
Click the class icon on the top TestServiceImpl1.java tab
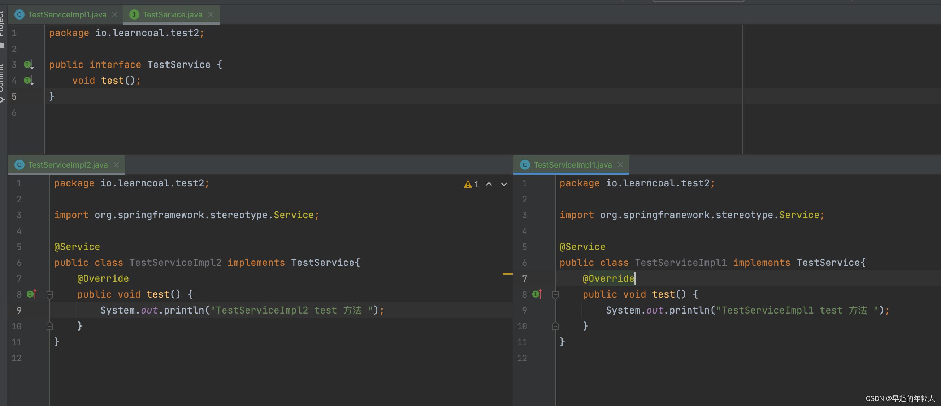(x=19, y=14)
